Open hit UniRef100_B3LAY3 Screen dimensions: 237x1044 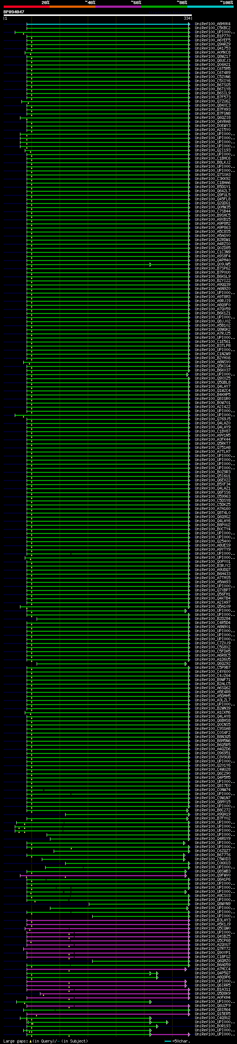[213, 920]
